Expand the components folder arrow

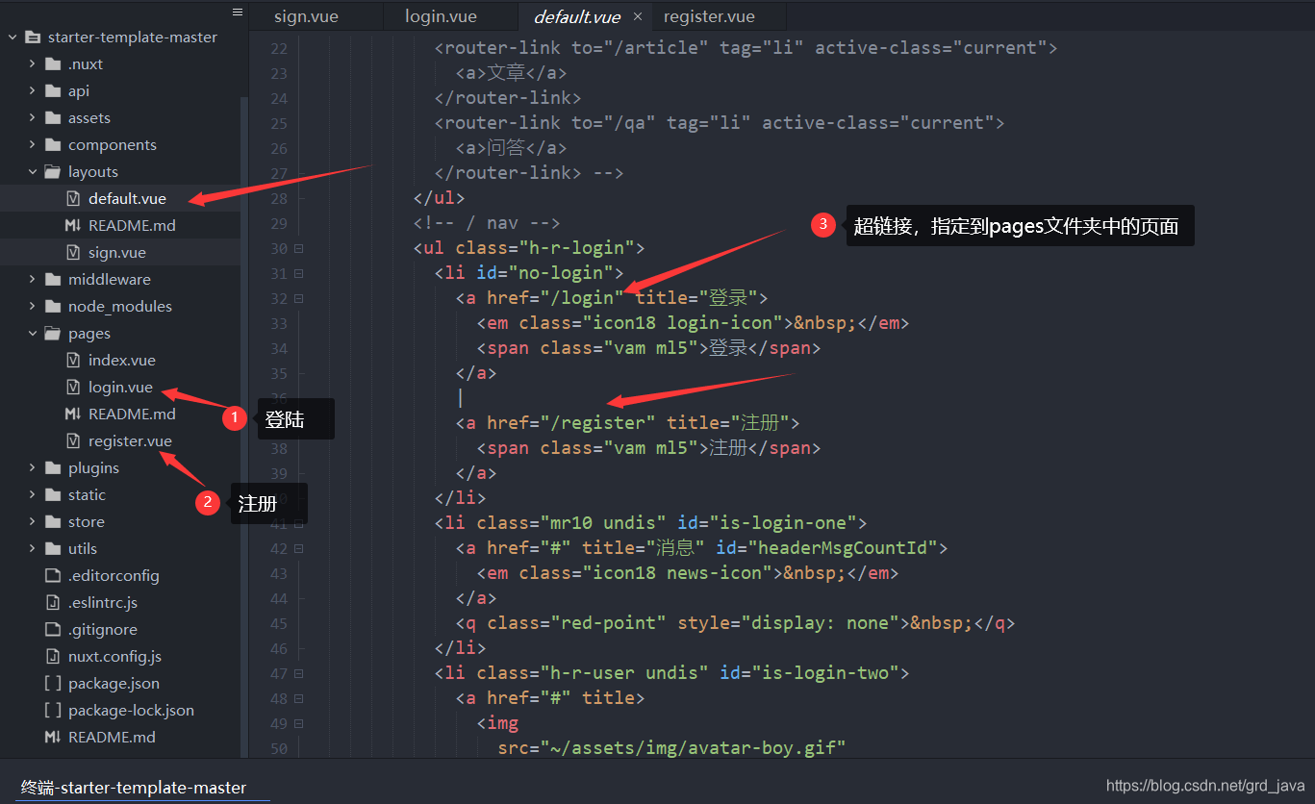33,145
